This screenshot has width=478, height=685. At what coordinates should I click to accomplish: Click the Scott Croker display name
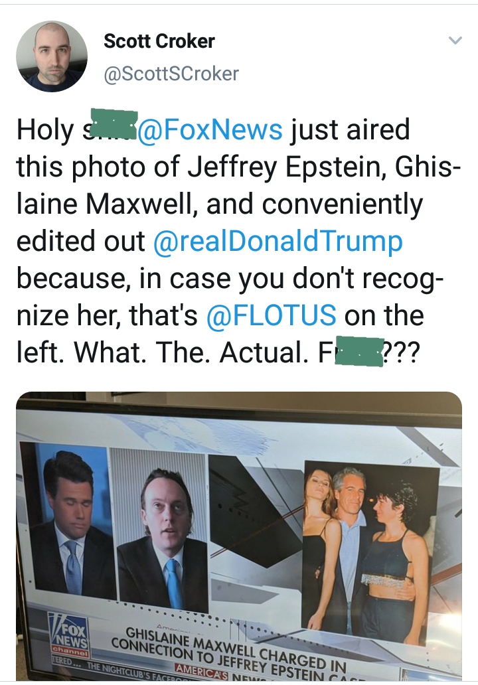[159, 41]
